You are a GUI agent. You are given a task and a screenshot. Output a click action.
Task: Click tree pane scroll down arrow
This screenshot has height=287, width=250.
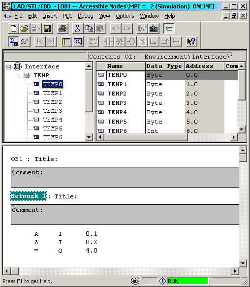coord(89,137)
